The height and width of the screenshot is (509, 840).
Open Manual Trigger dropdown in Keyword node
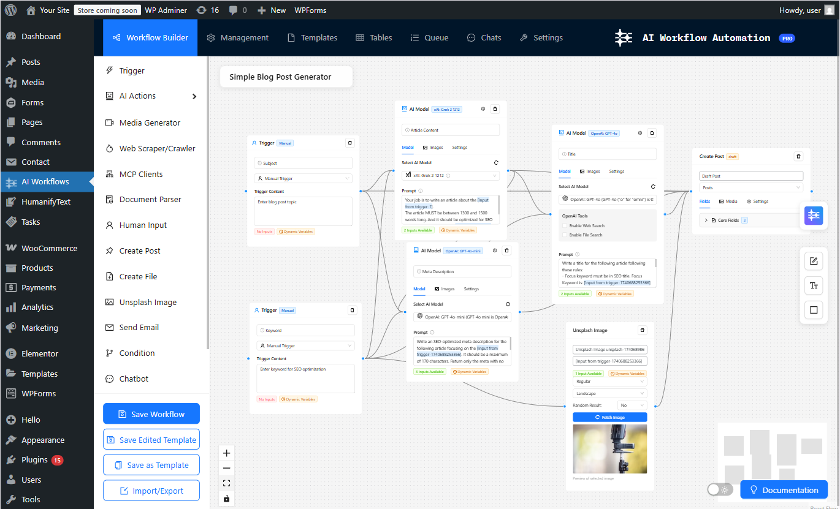tap(305, 346)
